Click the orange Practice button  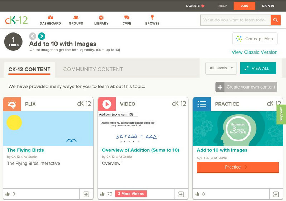pos(238,167)
